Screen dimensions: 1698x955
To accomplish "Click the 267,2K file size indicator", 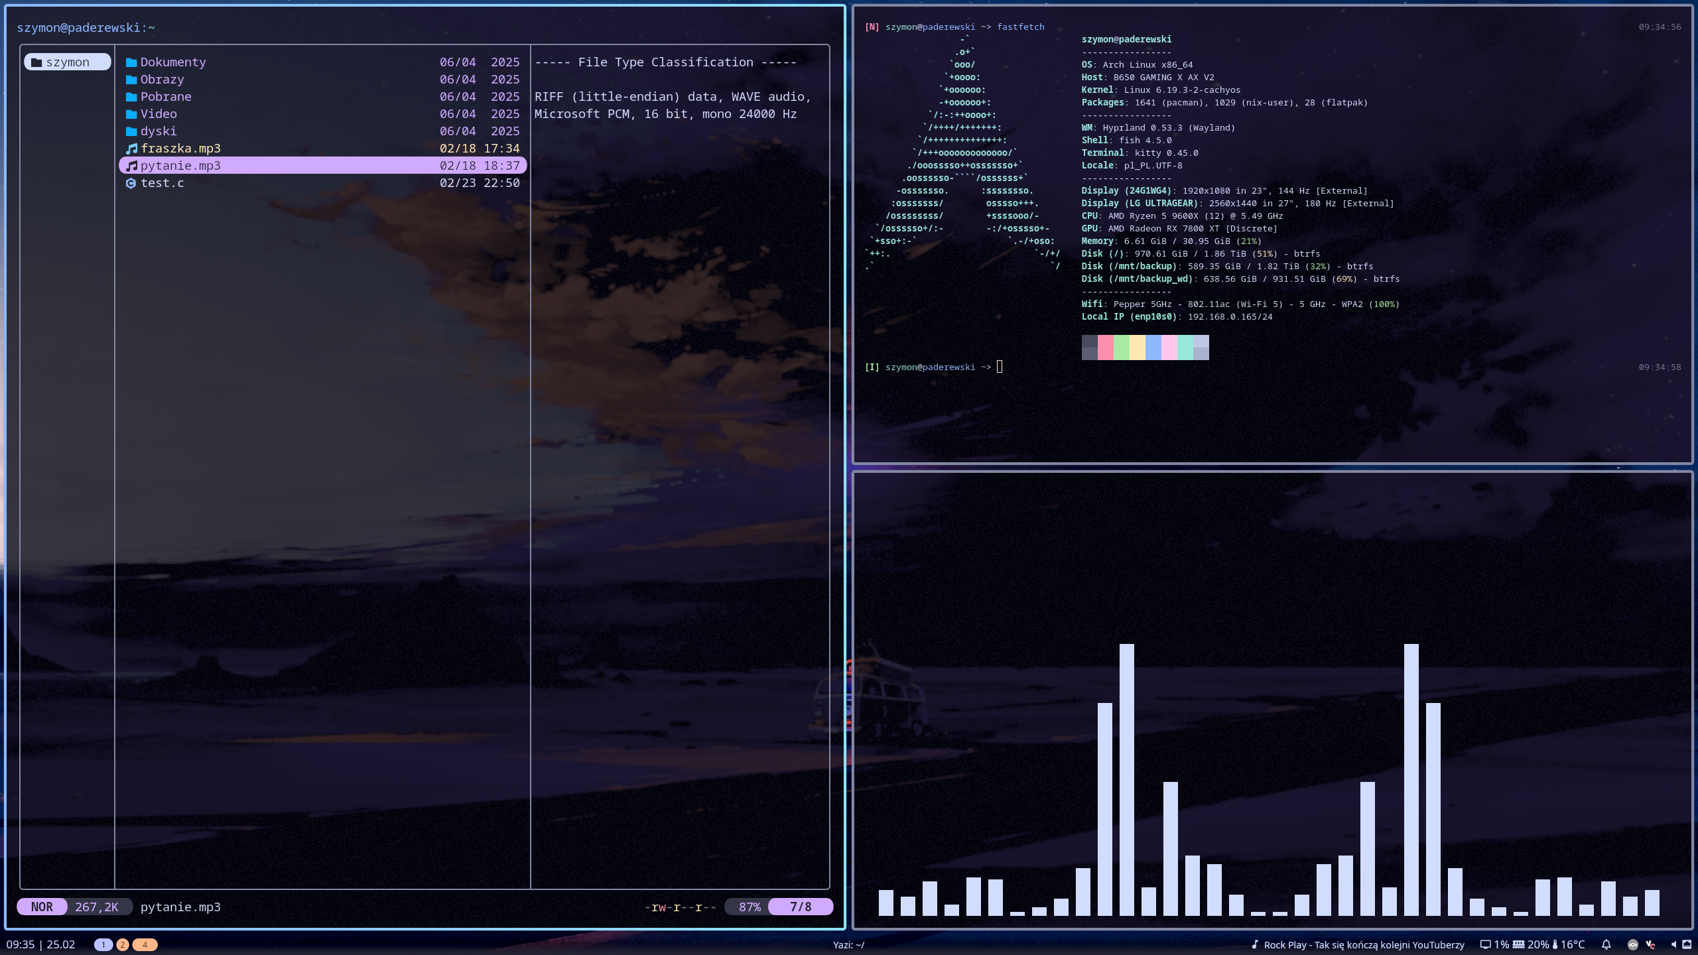I will (97, 907).
